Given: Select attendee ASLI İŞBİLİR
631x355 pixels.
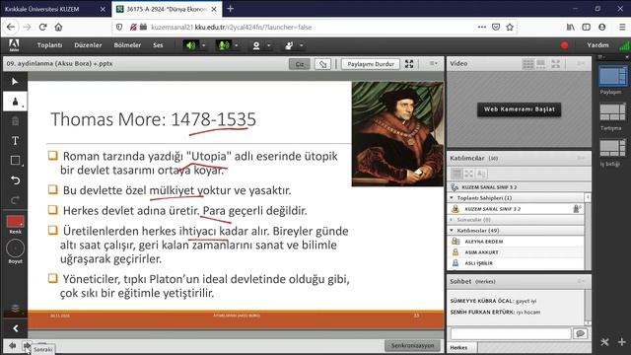Looking at the screenshot, I should (x=516, y=263).
